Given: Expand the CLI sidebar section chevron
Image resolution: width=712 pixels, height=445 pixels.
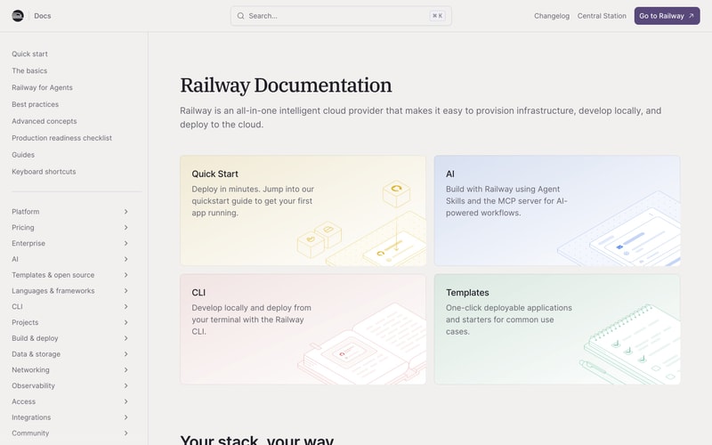Looking at the screenshot, I should [125, 306].
